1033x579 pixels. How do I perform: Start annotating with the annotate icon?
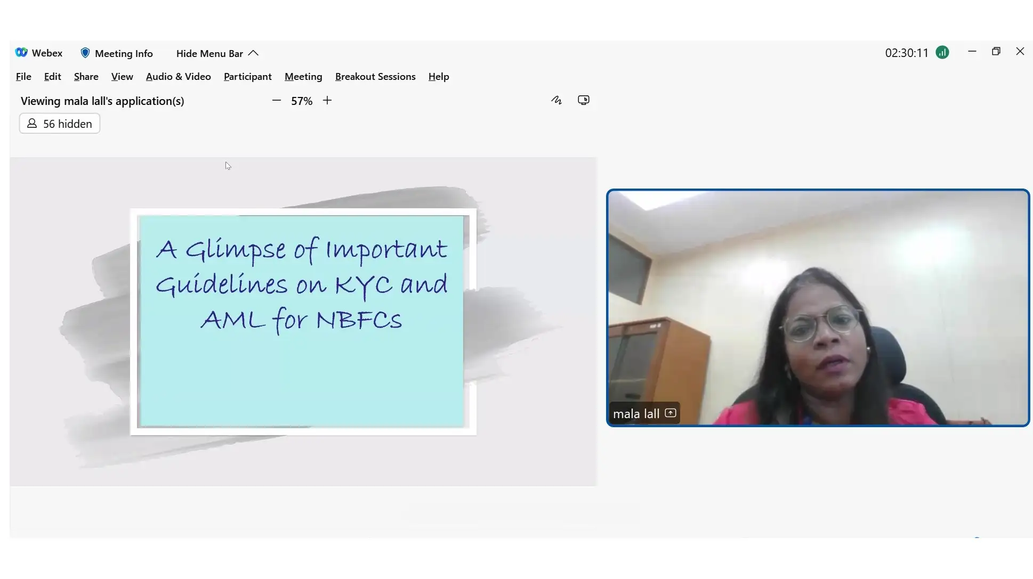tap(556, 100)
